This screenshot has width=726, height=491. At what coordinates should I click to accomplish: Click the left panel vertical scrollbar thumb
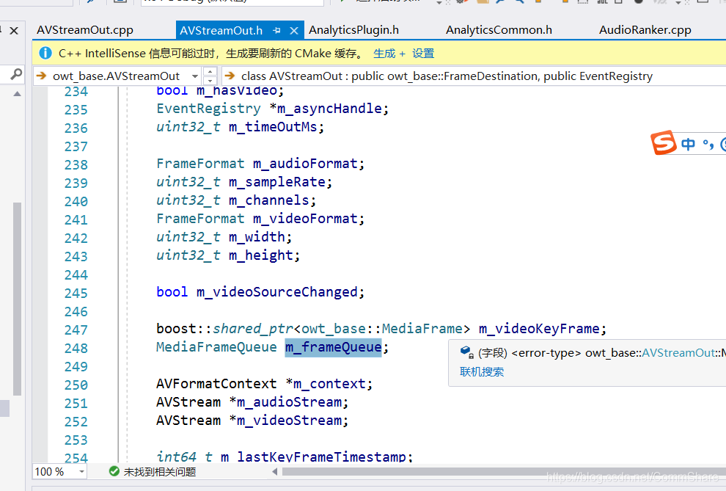(17, 299)
